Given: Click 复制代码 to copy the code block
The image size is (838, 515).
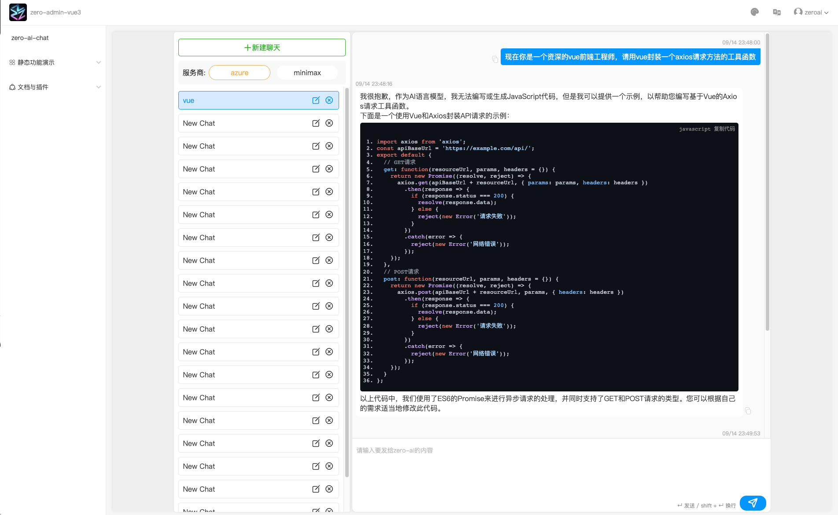Looking at the screenshot, I should (x=724, y=129).
